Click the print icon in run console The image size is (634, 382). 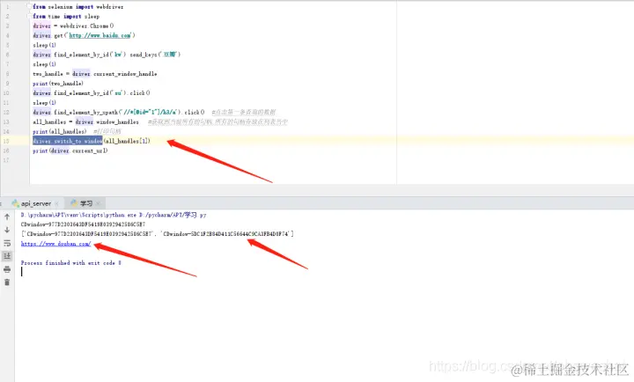(7, 269)
